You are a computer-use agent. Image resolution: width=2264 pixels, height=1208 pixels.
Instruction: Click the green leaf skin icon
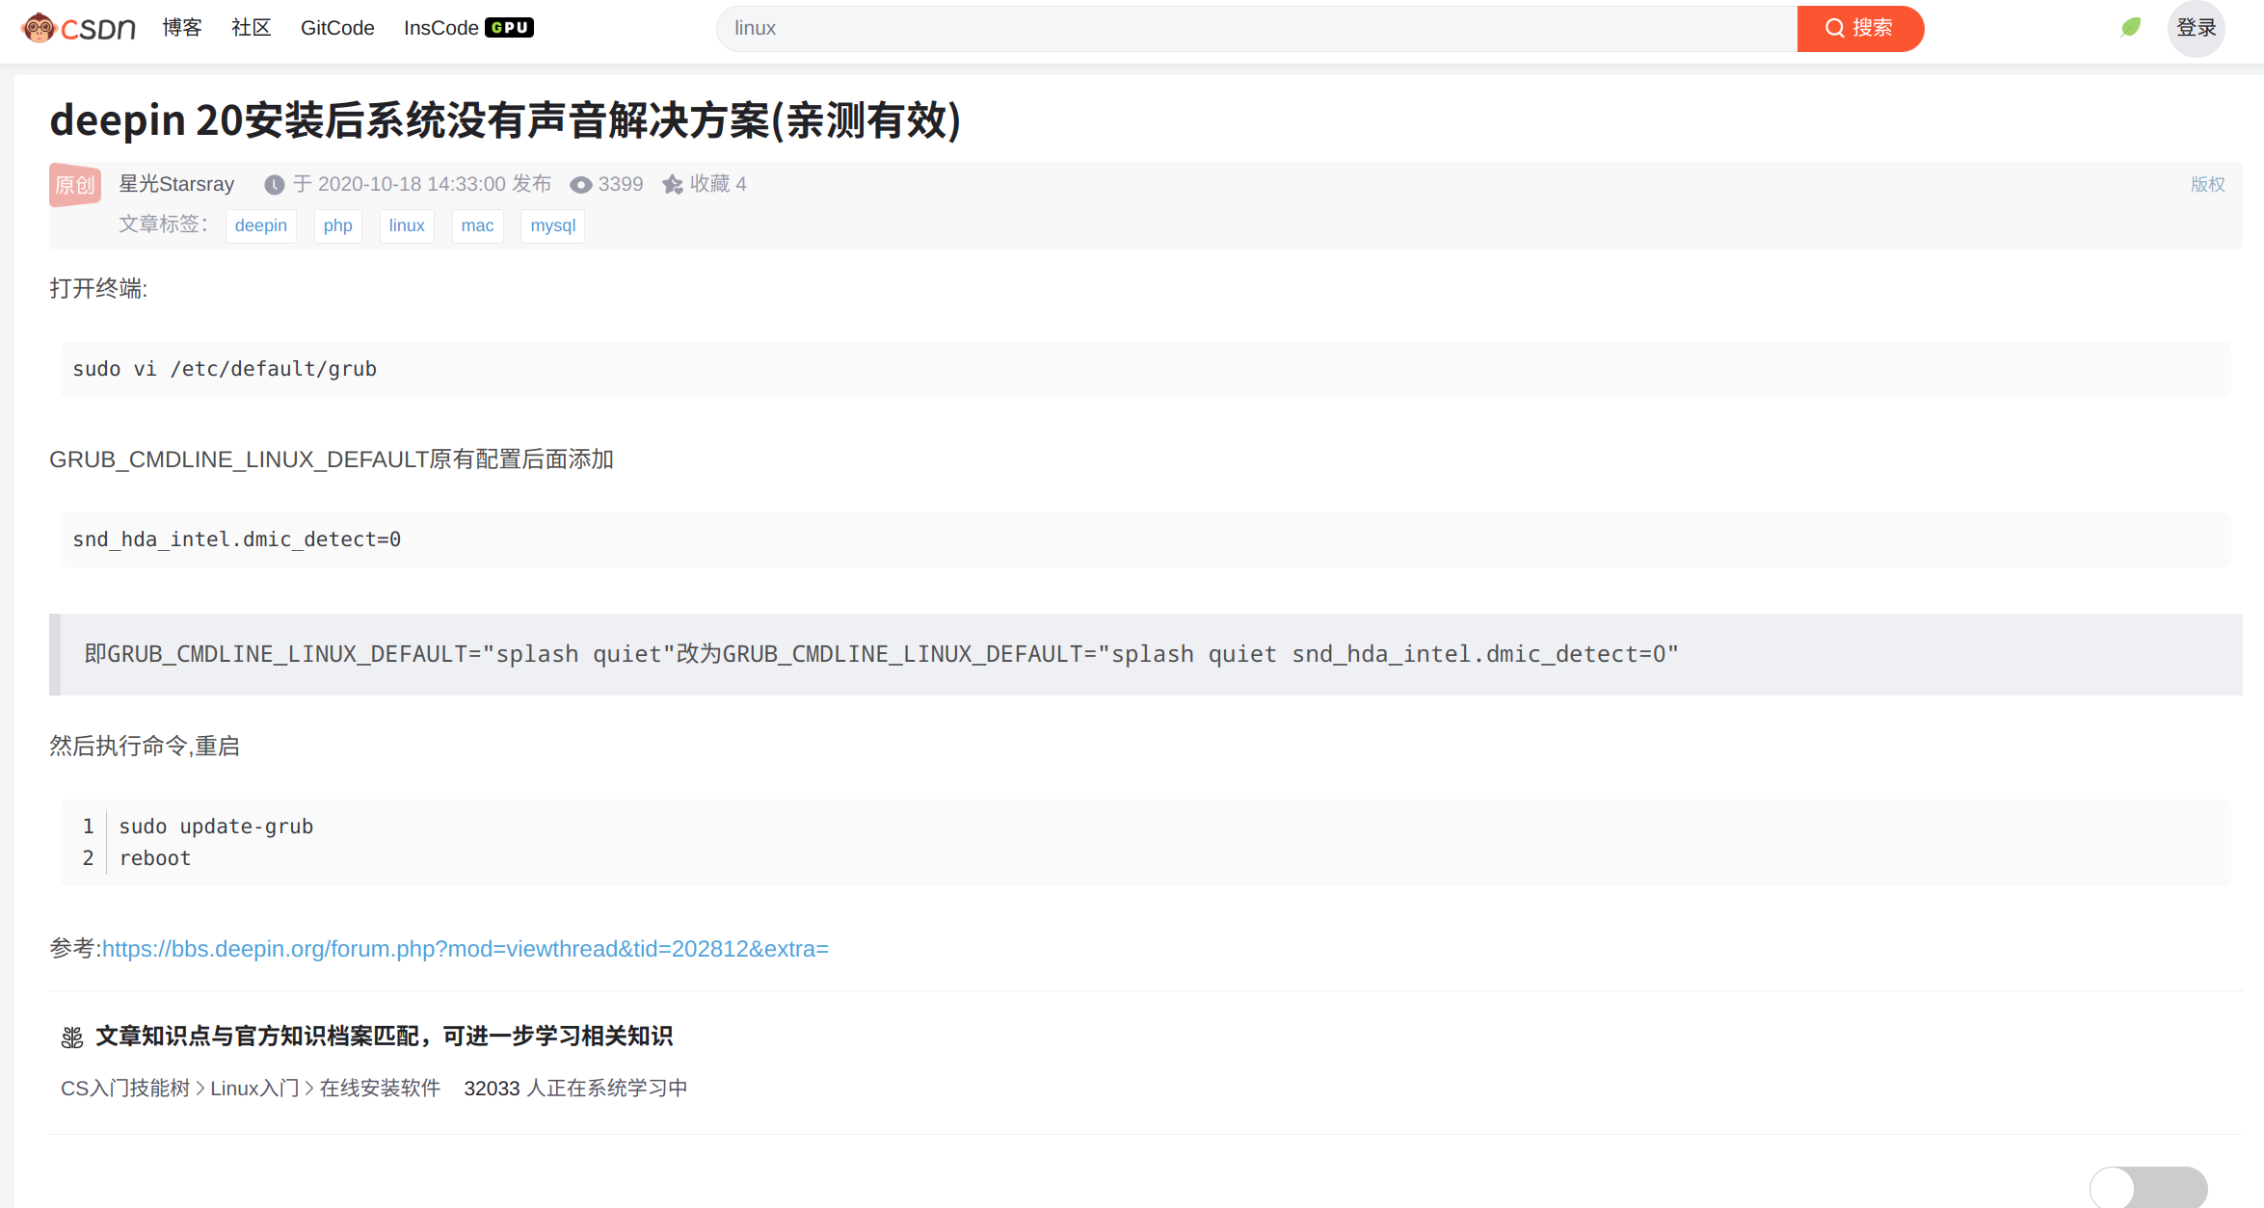pos(2129,27)
